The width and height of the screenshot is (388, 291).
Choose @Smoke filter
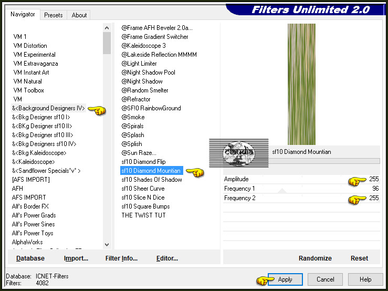click(x=133, y=117)
